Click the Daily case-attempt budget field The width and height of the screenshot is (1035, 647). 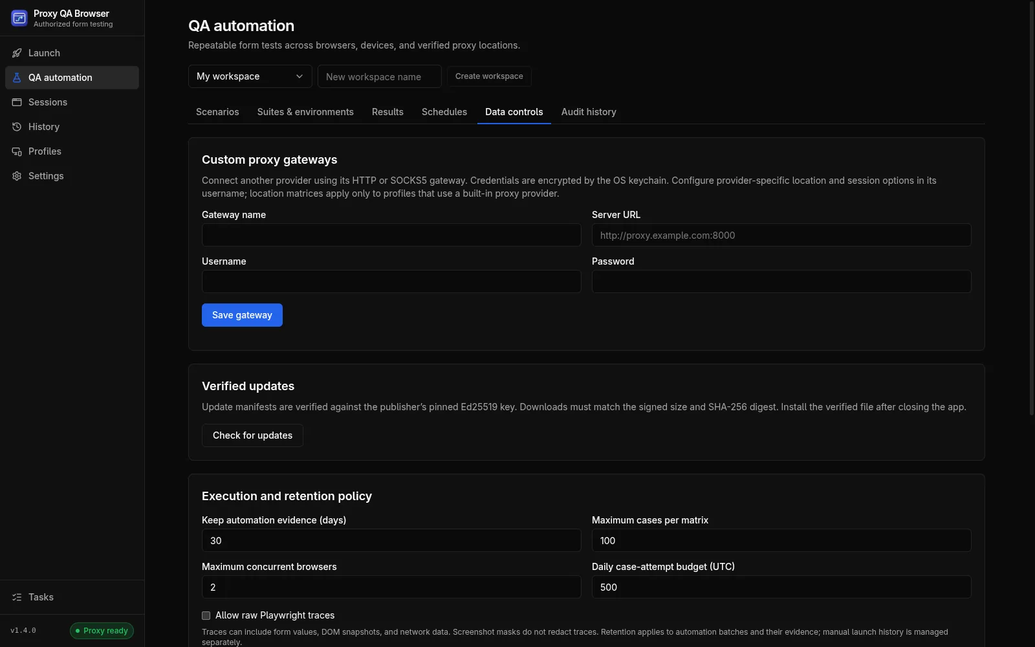point(781,587)
